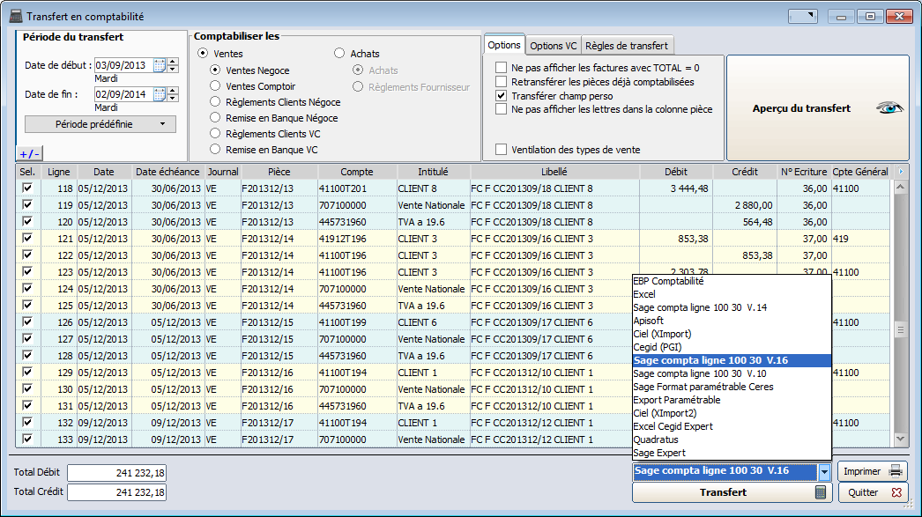This screenshot has width=922, height=517.
Task: Click the Quitter button
Action: [x=873, y=492]
